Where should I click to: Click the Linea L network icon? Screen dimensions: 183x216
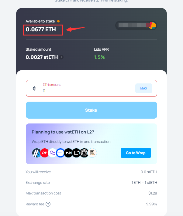tap(76, 153)
